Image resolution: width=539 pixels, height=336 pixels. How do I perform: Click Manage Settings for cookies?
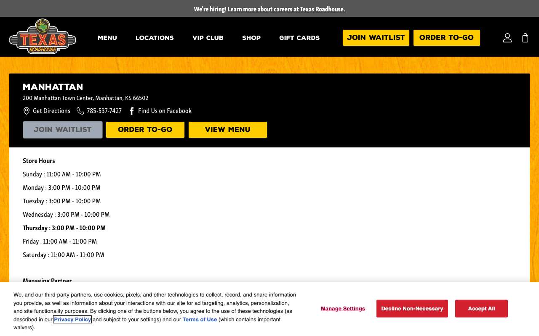343,309
